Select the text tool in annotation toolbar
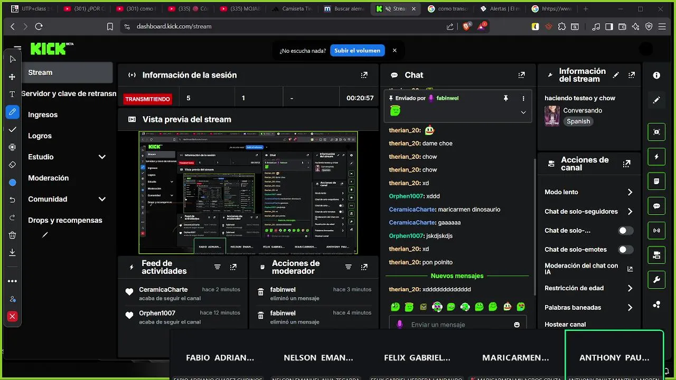Image resolution: width=676 pixels, height=380 pixels. [x=13, y=94]
